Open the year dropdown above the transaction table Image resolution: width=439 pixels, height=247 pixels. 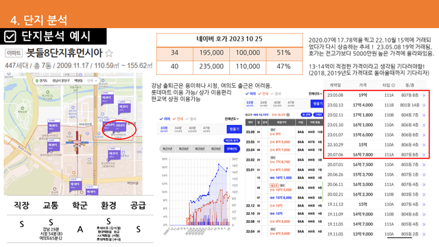point(316,94)
